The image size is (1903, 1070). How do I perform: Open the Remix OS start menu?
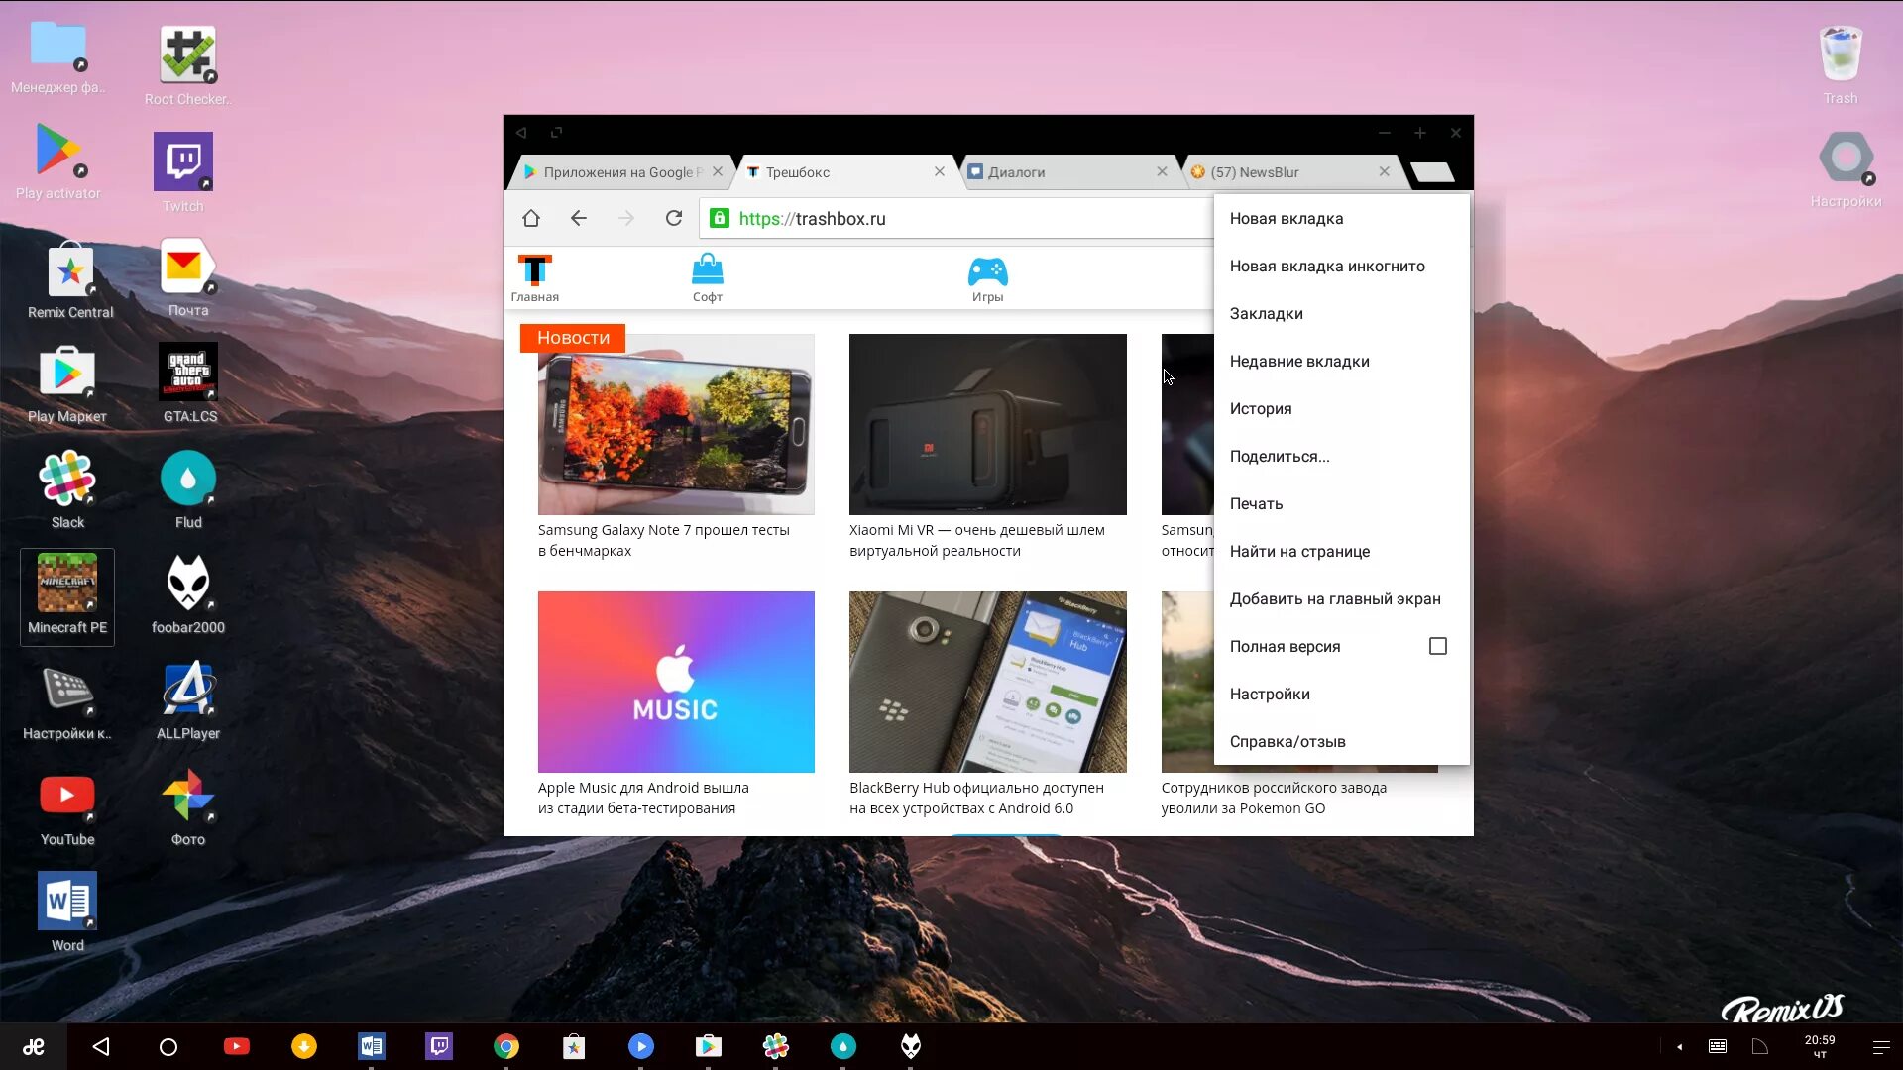pyautogui.click(x=34, y=1046)
